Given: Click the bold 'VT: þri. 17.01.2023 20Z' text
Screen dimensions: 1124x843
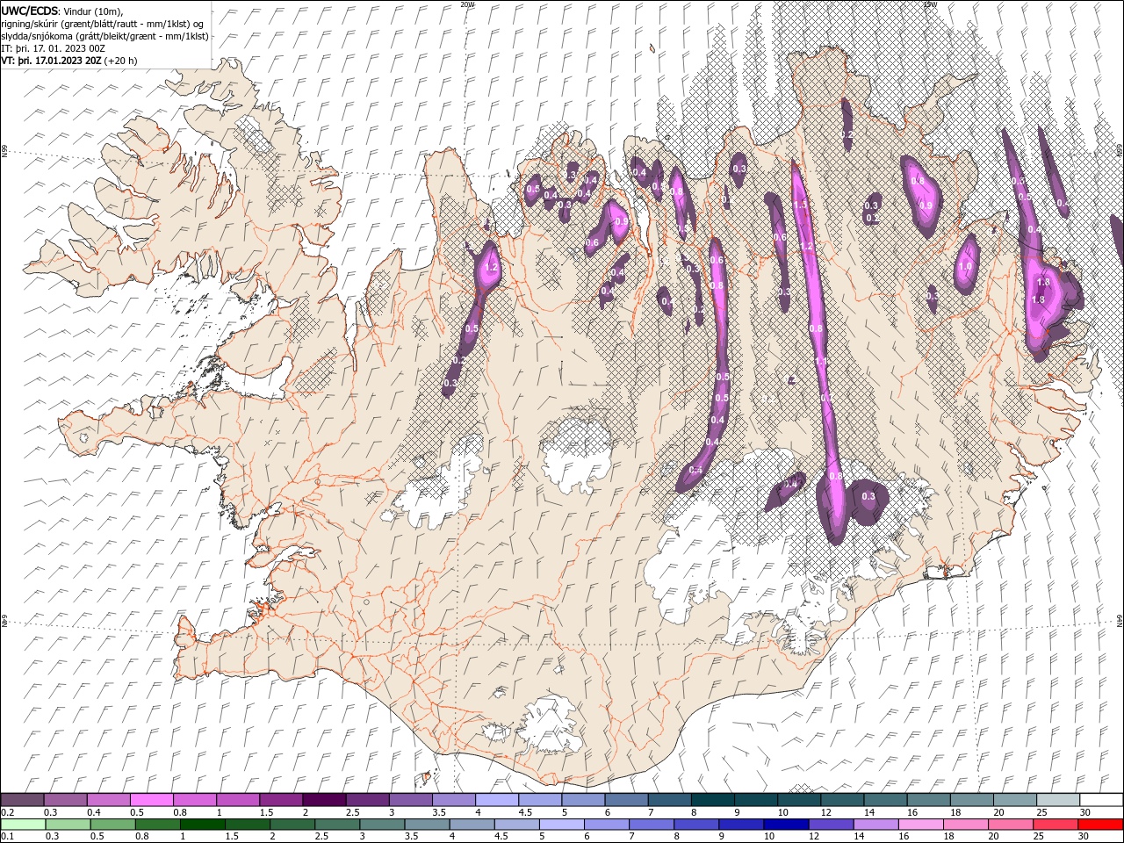Looking at the screenshot, I should 52,61.
